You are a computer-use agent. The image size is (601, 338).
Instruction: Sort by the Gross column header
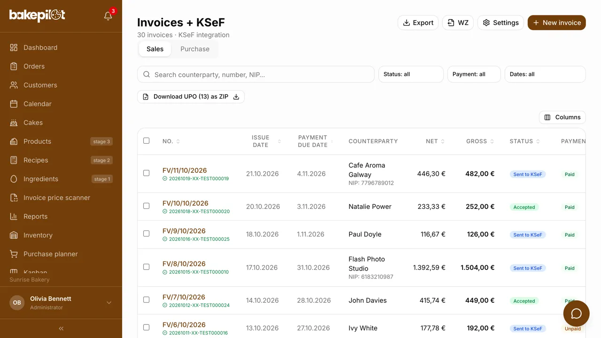480,141
